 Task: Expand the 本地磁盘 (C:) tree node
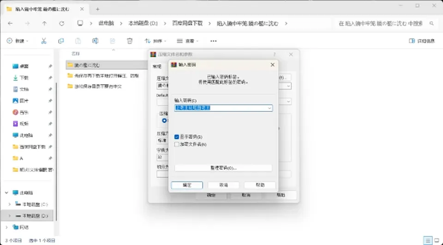(9, 204)
